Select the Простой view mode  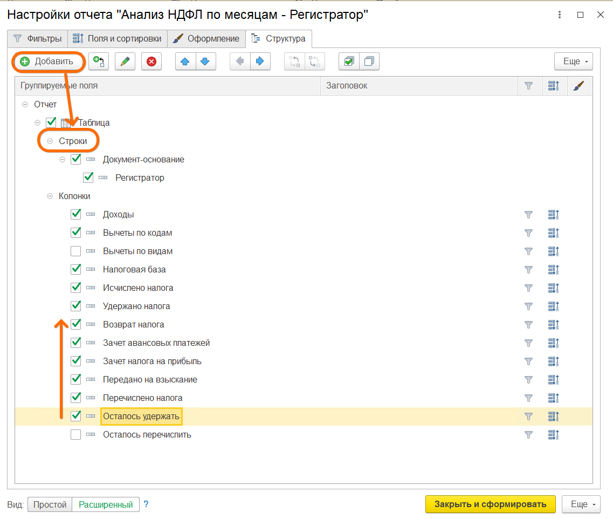coord(50,505)
